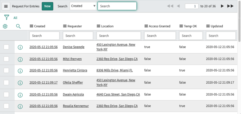
Task: Click the filter funnel icon
Action: (7, 17)
